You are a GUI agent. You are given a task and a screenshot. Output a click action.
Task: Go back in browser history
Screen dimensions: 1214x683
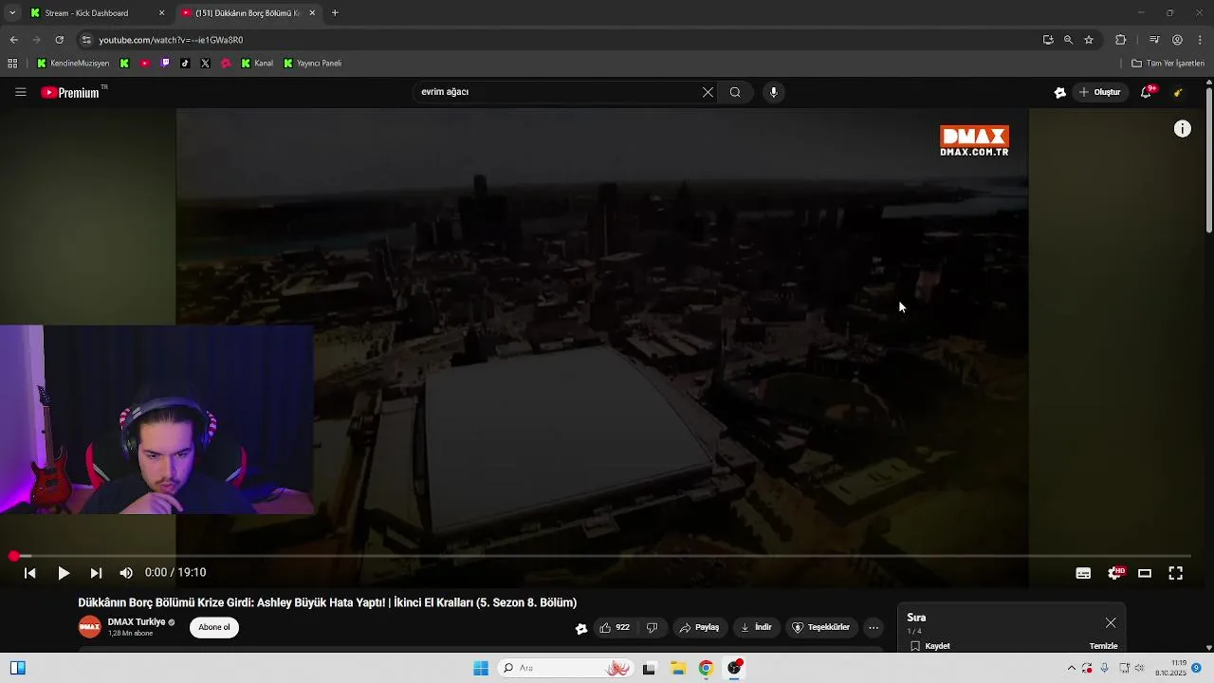pyautogui.click(x=13, y=40)
